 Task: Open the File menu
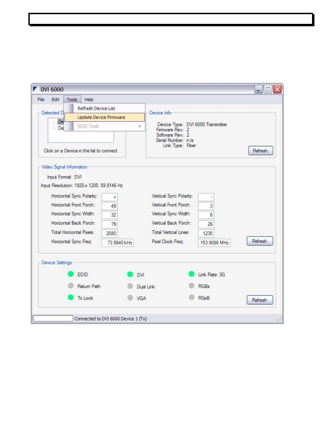(x=41, y=100)
